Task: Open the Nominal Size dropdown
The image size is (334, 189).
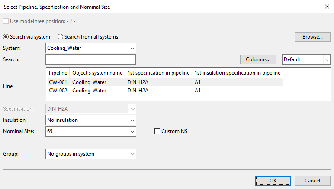Action: (x=90, y=131)
